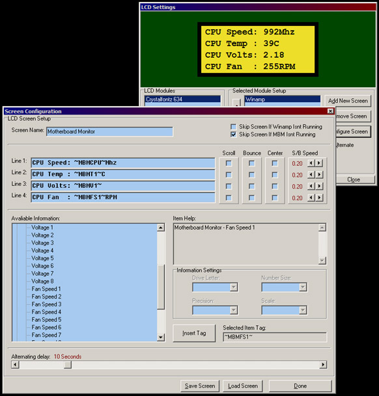The height and width of the screenshot is (396, 379).
Task: Click the Load Screen button
Action: pyautogui.click(x=243, y=386)
